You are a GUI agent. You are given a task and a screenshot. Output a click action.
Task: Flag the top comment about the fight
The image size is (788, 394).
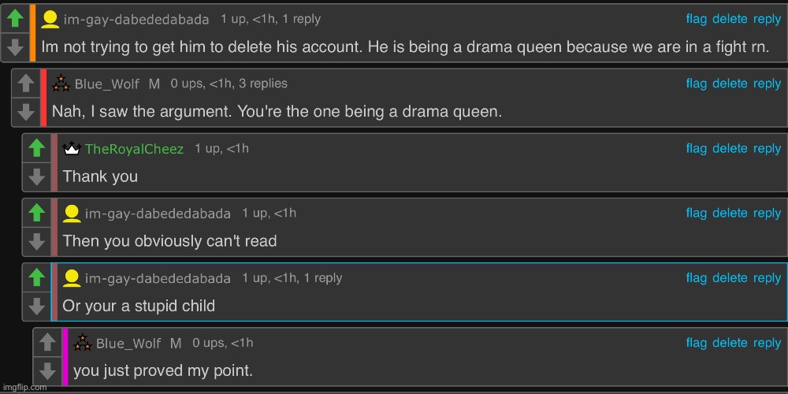(696, 19)
